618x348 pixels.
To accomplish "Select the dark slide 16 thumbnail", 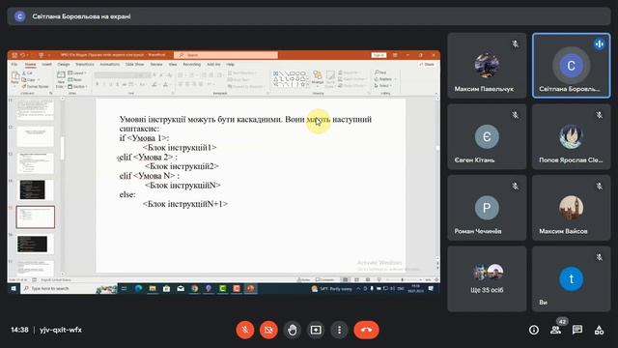I will click(33, 244).
